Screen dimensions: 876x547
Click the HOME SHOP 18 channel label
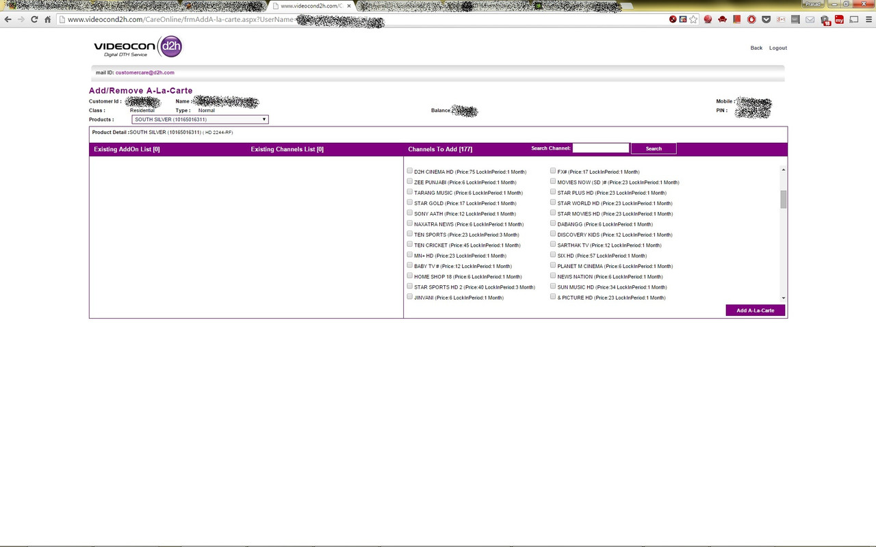click(x=468, y=277)
